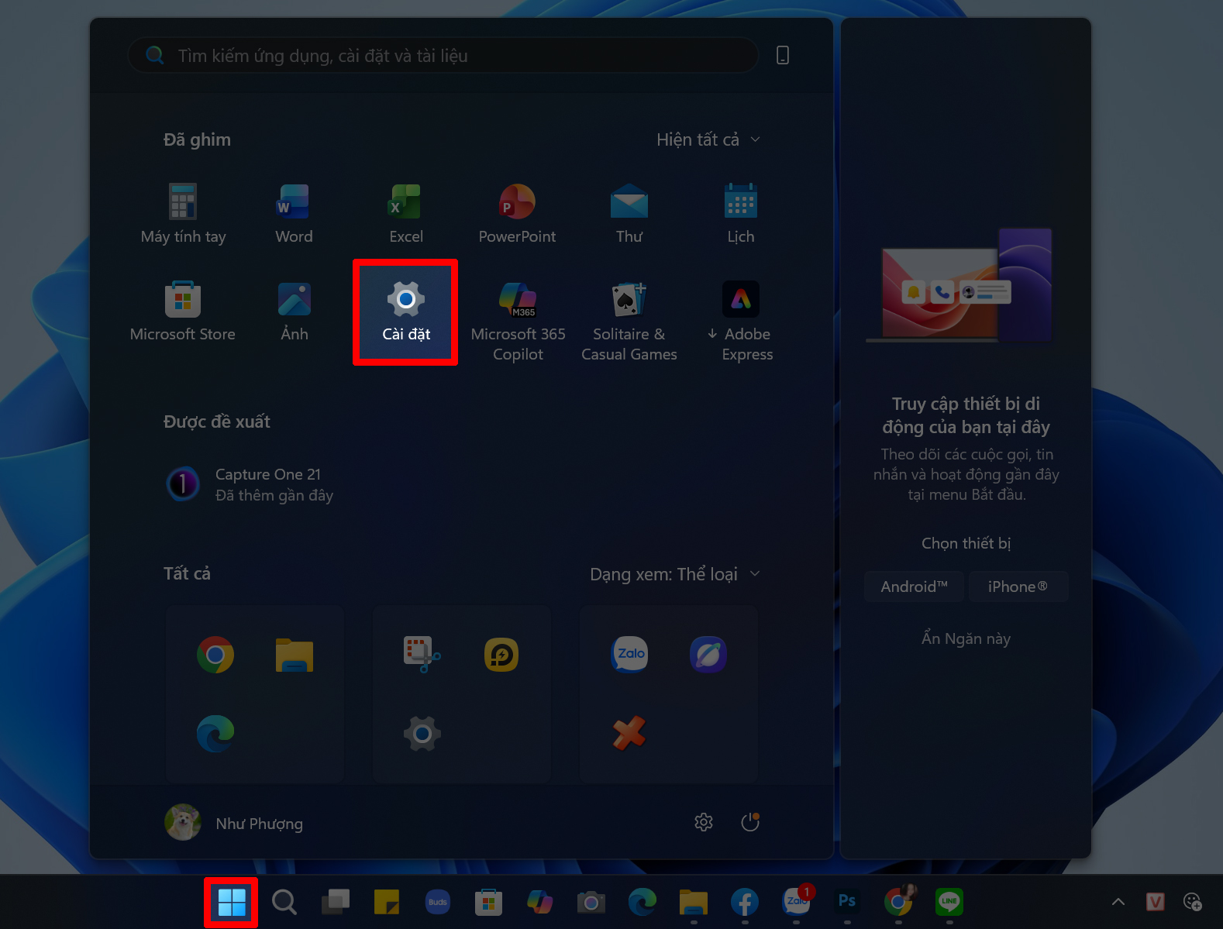This screenshot has width=1223, height=929.
Task: Click the power button icon
Action: pos(749,822)
